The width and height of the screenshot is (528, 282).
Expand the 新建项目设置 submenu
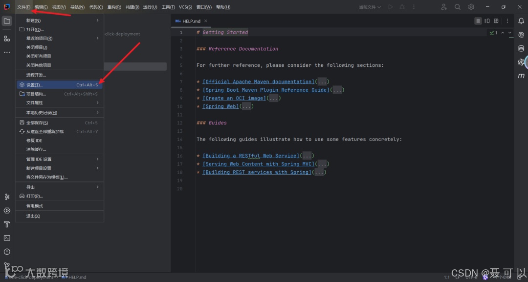pyautogui.click(x=60, y=168)
